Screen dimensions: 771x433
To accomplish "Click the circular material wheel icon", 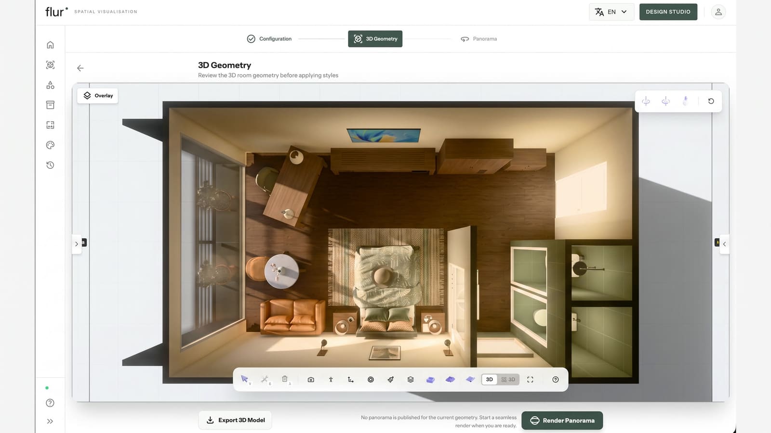I will (x=371, y=380).
